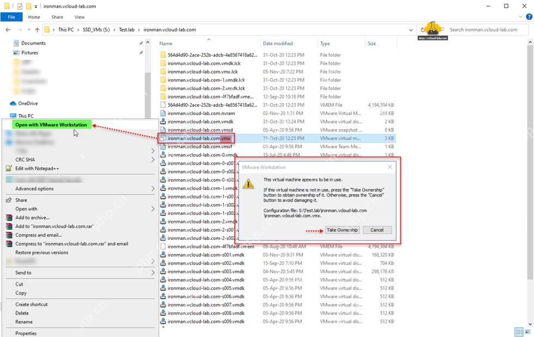Click the warning triangle icon in dialog
The height and width of the screenshot is (337, 534).
(x=248, y=184)
